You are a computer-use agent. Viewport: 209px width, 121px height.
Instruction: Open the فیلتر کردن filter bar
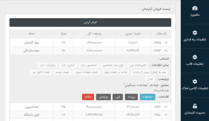click(90, 22)
